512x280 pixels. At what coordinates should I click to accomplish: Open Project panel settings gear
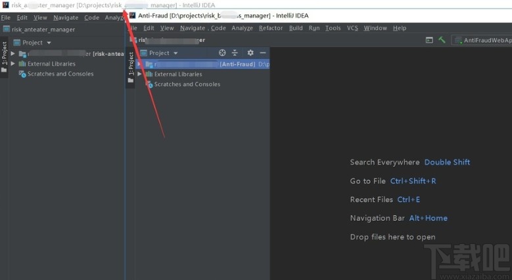[x=250, y=53]
